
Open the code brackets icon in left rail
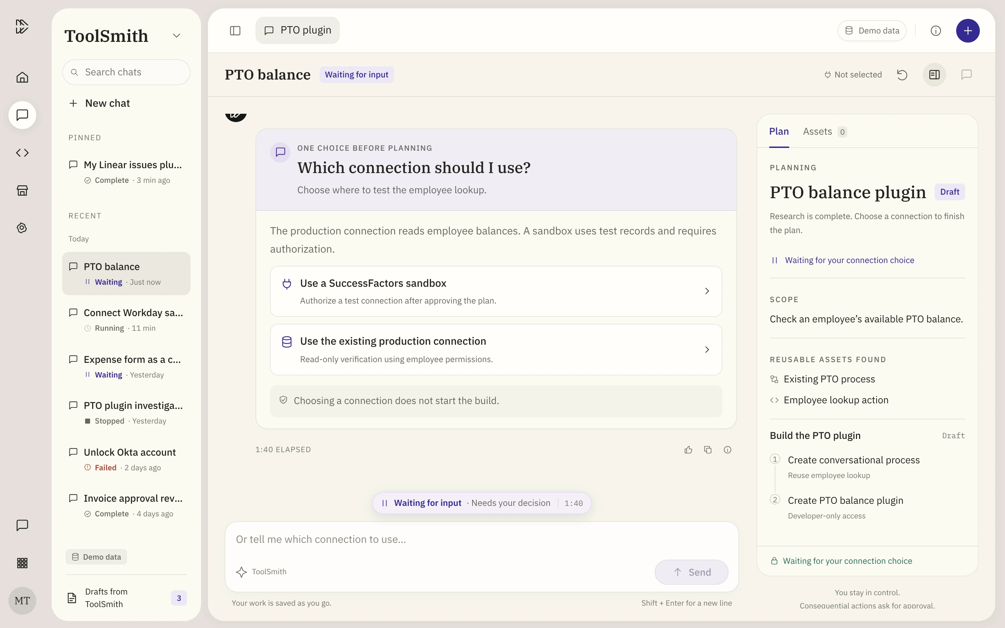(x=22, y=153)
